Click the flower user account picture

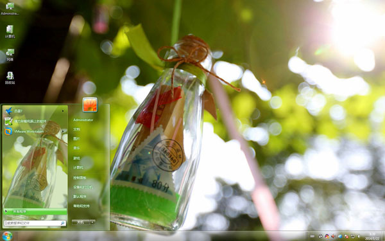[90, 105]
